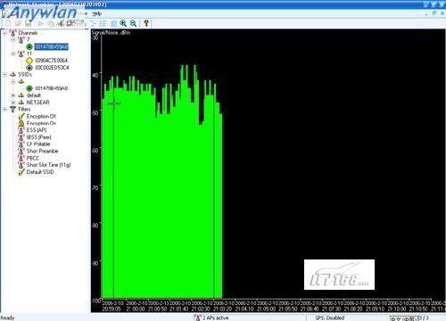Click the save disk toolbar icon
The image size is (446, 321).
28,23
